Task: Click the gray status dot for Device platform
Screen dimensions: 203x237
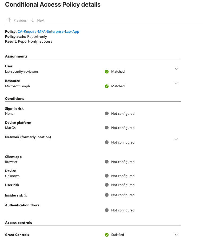Action: coord(107,128)
